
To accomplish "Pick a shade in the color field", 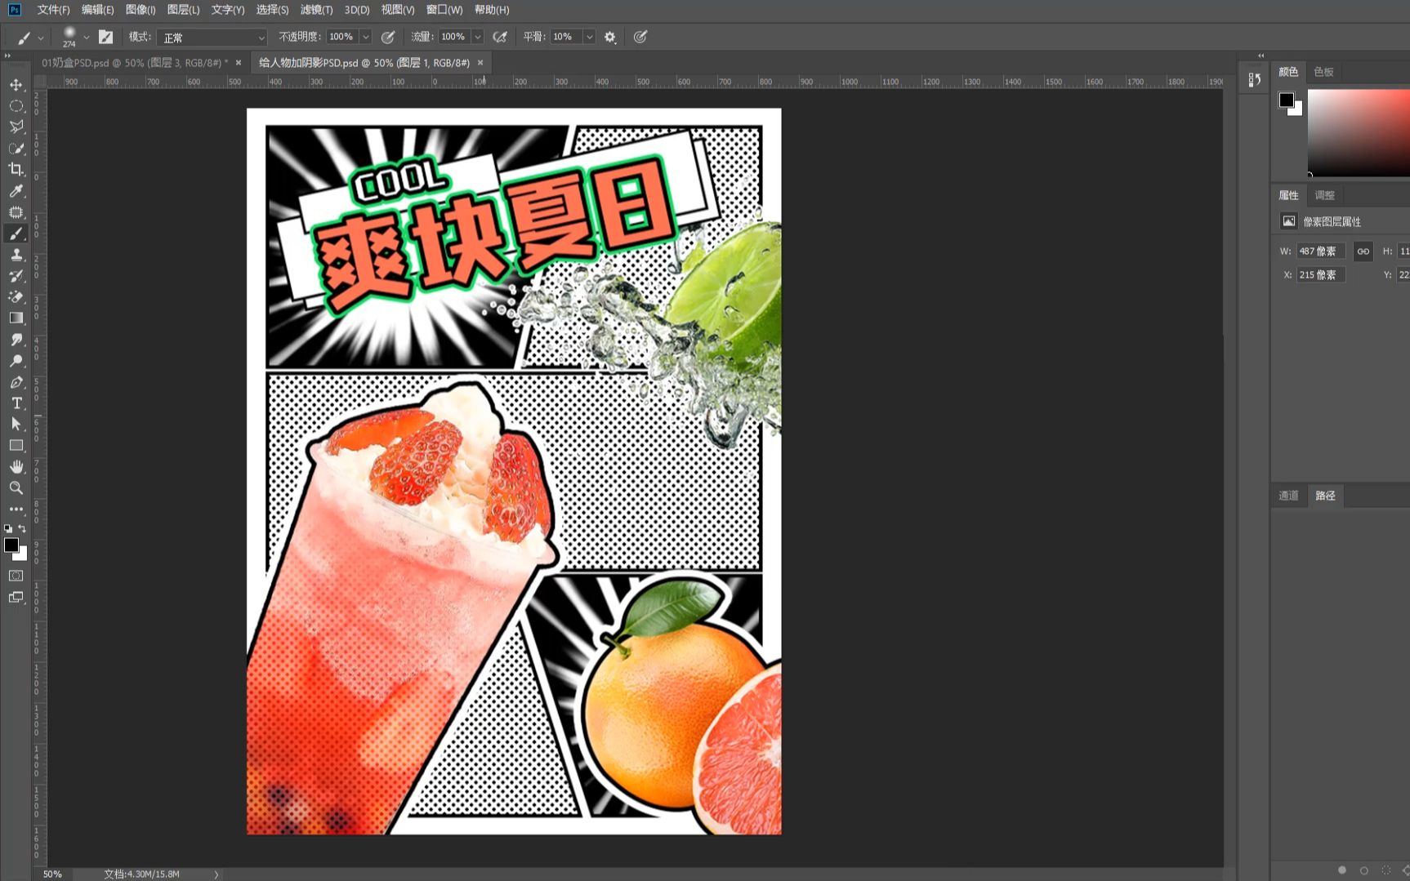I will tap(1359, 132).
